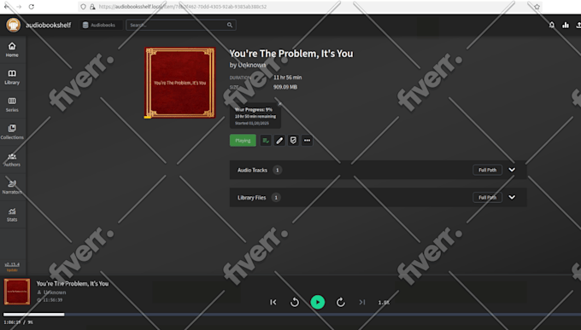
Task: Click the jump forward icon
Action: pyautogui.click(x=341, y=302)
